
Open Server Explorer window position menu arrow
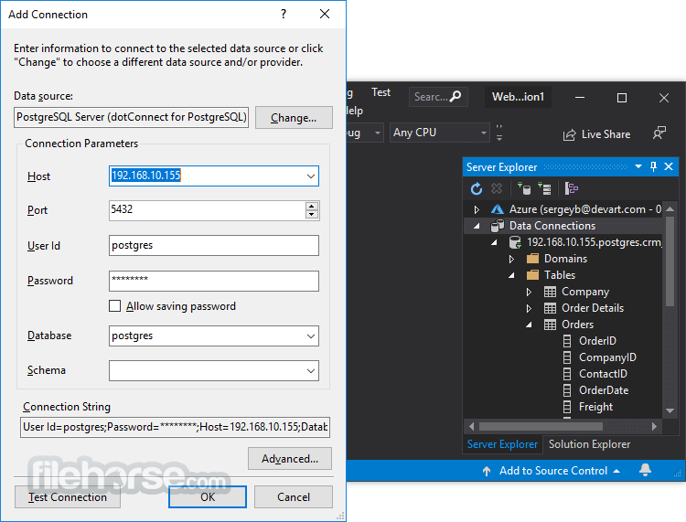click(x=638, y=166)
